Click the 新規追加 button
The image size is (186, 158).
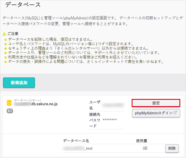tap(19, 83)
